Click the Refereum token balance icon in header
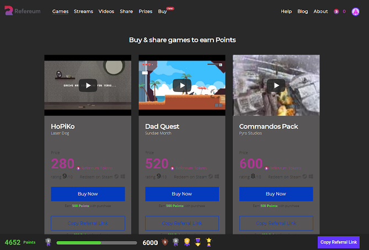The height and width of the screenshot is (250, 369). [x=336, y=11]
